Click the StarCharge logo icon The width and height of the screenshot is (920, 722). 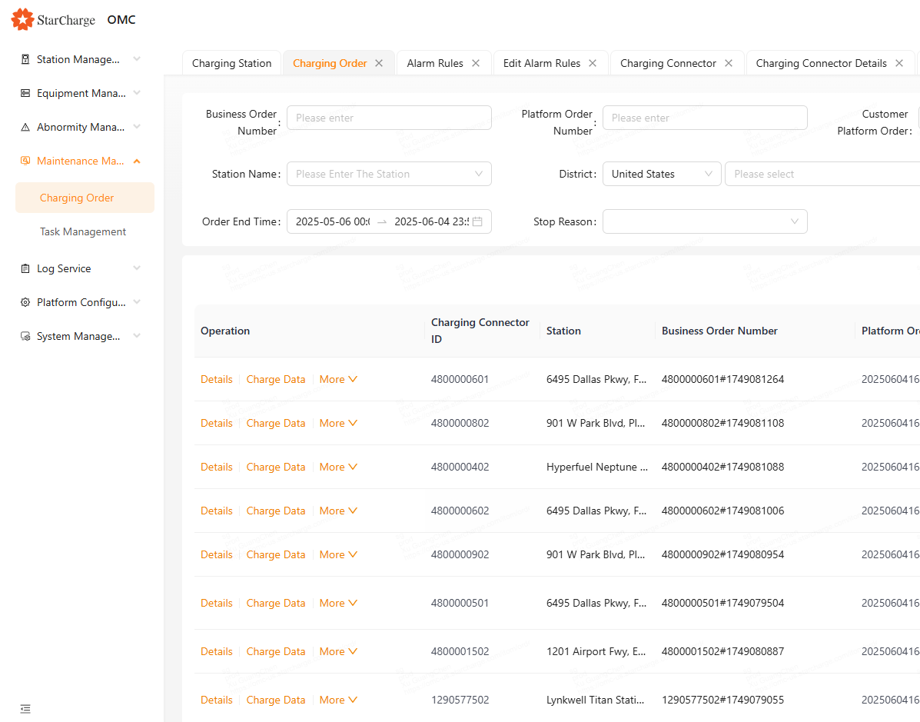(23, 20)
